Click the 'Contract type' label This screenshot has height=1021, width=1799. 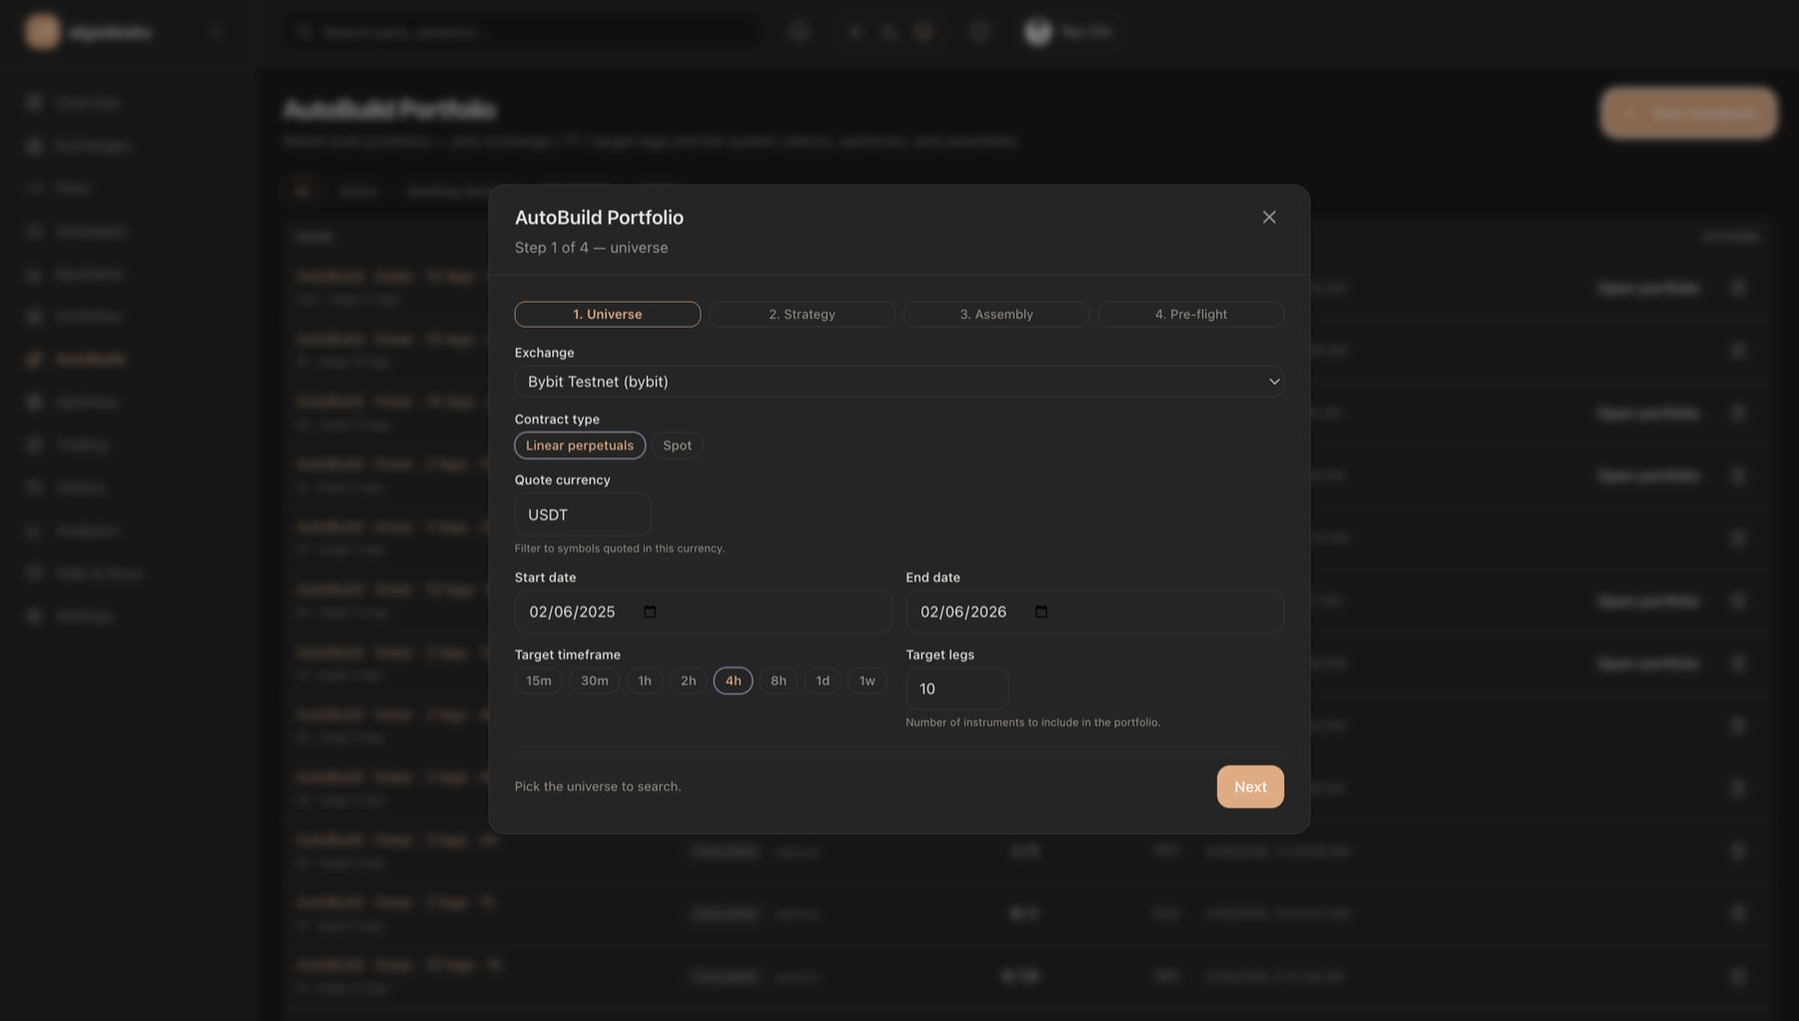[x=557, y=420]
